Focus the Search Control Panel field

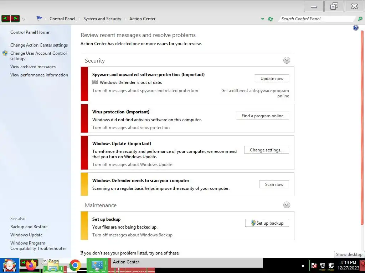(317, 19)
